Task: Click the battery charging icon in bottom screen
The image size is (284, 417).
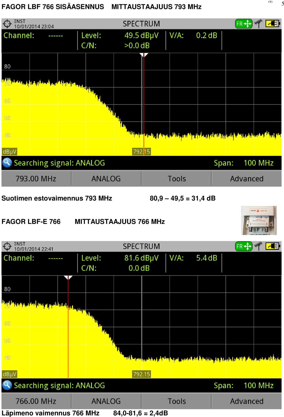Action: point(272,246)
